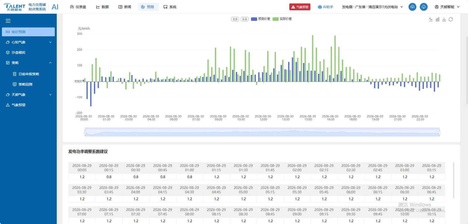Click the 发电功率调整系数建议 heading
The image size is (468, 224).
(x=88, y=151)
